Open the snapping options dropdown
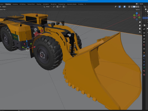Screen dimensions: 148x111 point(60,7)
